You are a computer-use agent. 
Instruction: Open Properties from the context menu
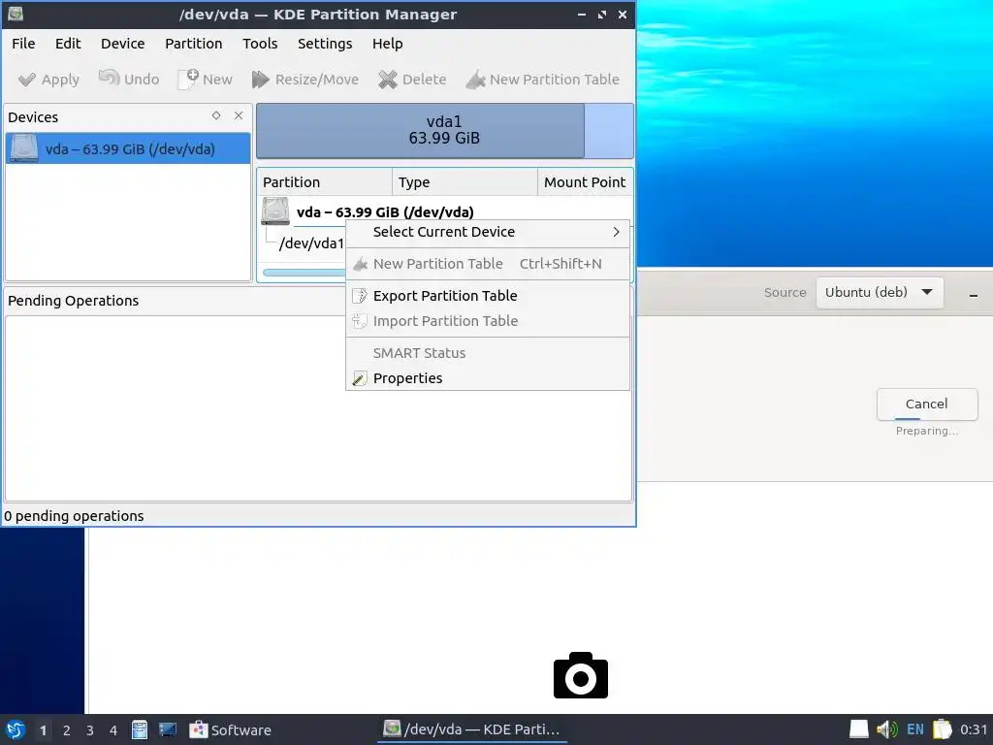pos(488,378)
